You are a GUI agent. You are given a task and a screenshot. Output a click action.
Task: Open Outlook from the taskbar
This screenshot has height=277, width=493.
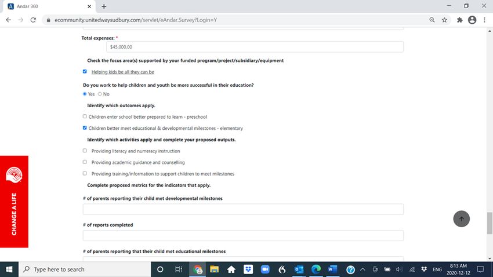pyautogui.click(x=299, y=269)
